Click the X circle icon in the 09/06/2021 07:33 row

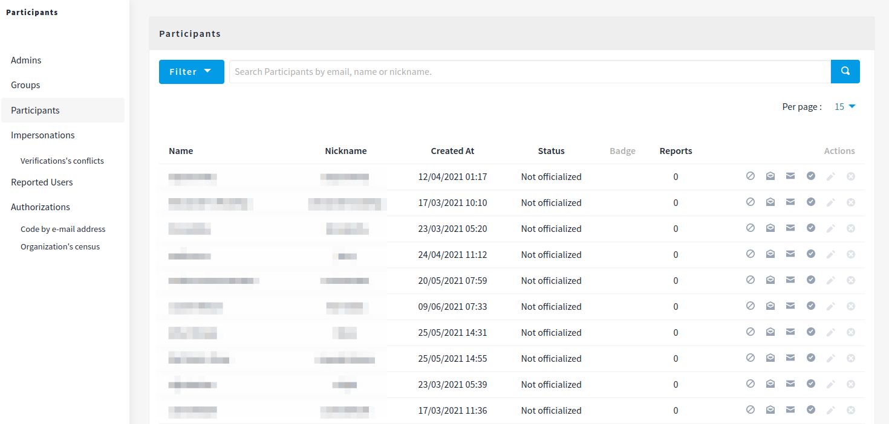coord(851,306)
